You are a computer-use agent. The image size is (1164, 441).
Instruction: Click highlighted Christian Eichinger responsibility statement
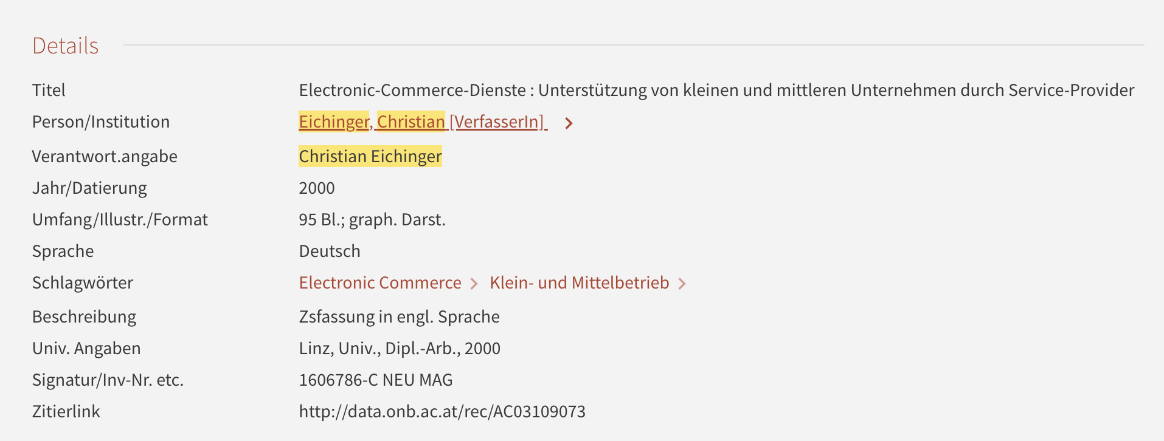(x=370, y=156)
